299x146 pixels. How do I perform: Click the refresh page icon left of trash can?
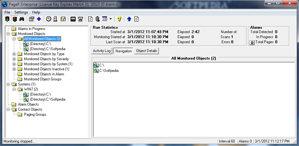tap(90, 19)
